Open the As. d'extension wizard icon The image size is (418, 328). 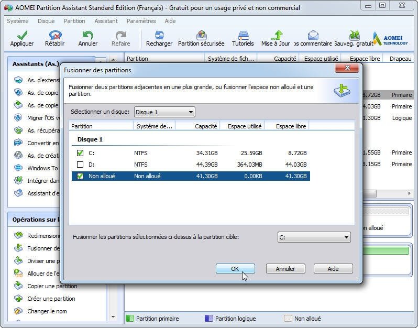18,80
